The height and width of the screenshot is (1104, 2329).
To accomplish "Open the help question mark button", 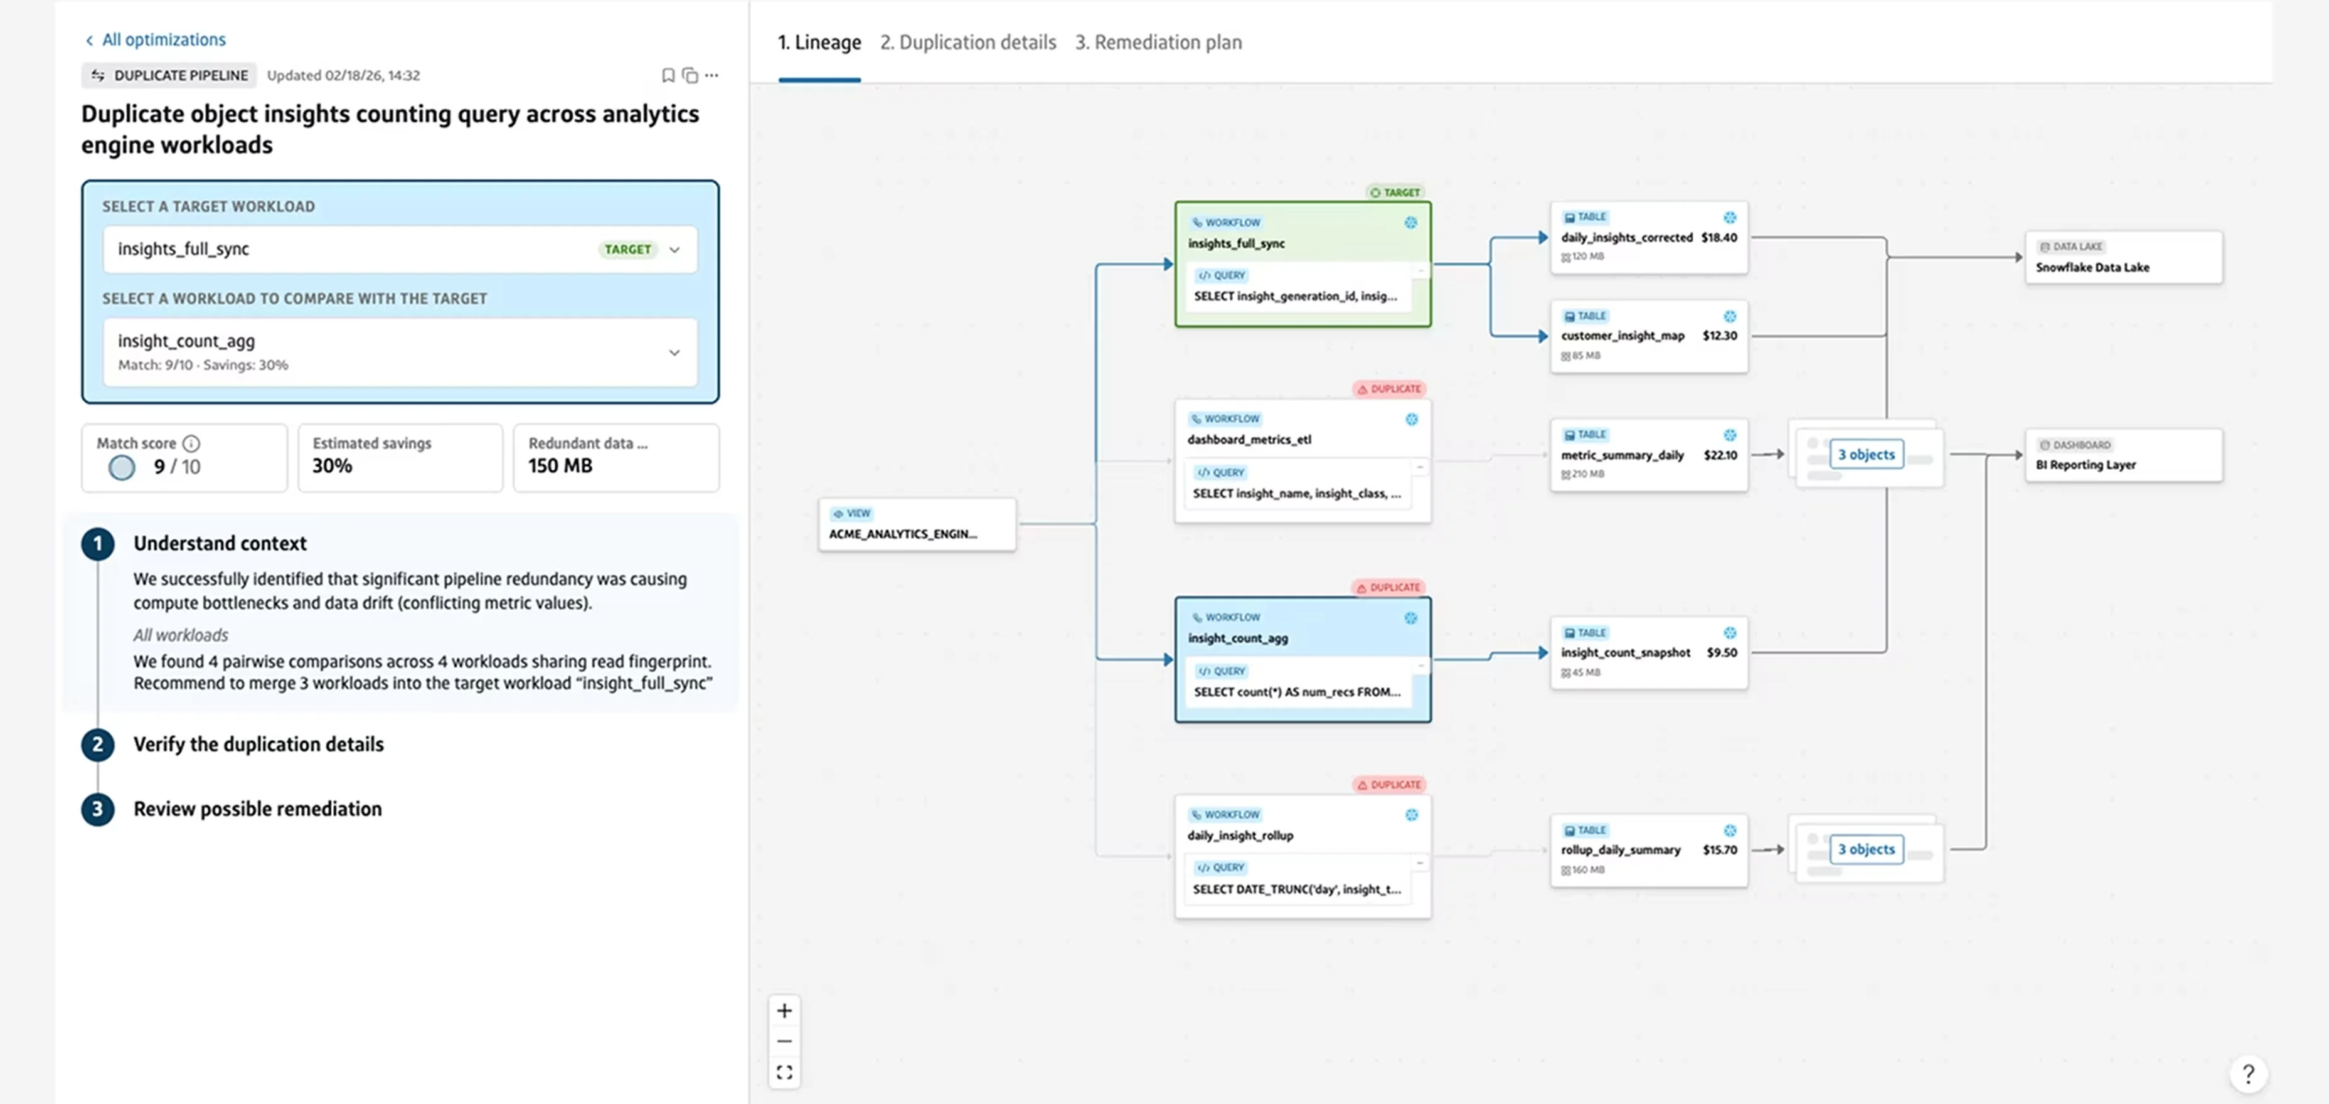I will 2247,1074.
